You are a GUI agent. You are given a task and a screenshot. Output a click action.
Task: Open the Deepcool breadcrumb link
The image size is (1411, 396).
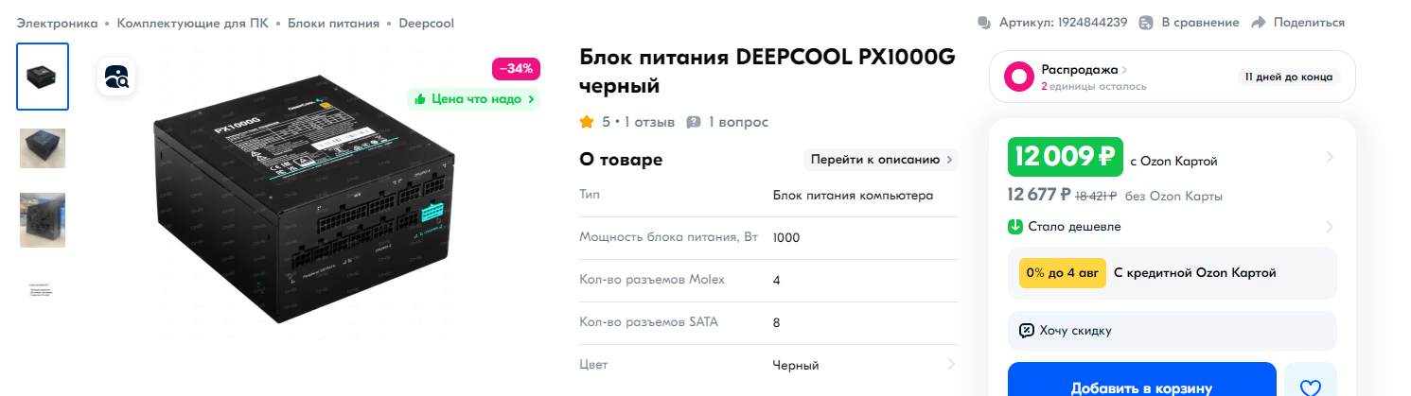[426, 23]
